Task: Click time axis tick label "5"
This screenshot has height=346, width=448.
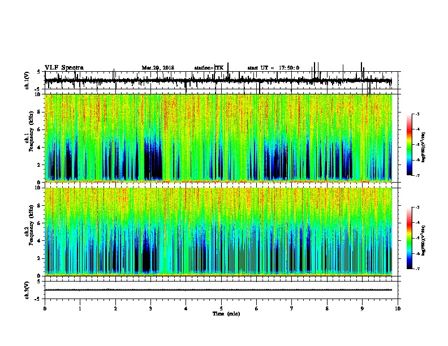Action: [221, 309]
